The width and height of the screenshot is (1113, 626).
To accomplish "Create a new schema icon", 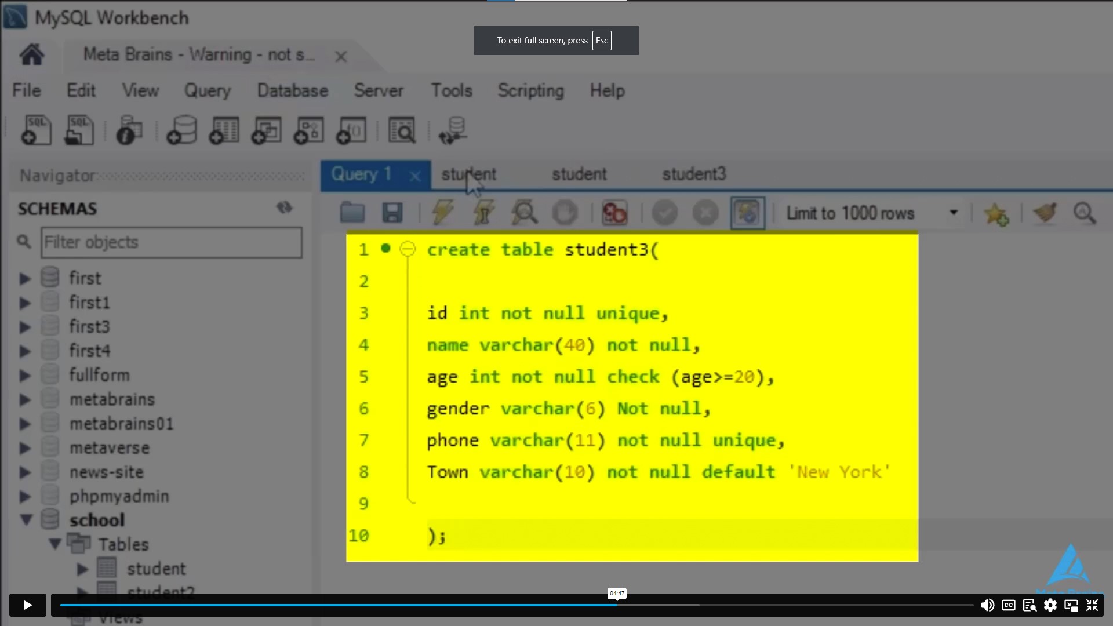I will (x=182, y=130).
